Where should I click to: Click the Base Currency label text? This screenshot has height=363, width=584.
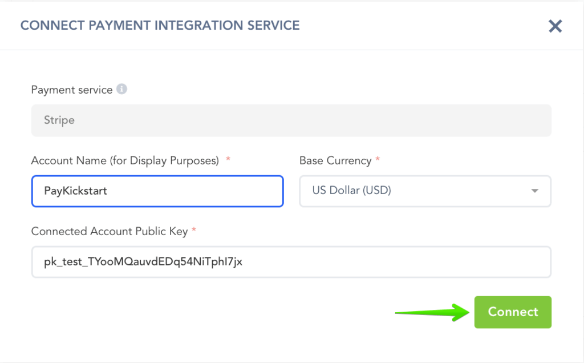coord(335,161)
